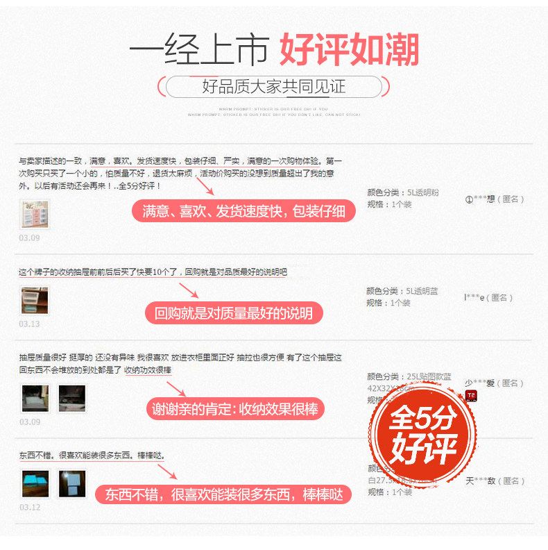The image size is (548, 550).
Task: Open the 03.13 review's shelf thumbnail
Action: coord(35,300)
